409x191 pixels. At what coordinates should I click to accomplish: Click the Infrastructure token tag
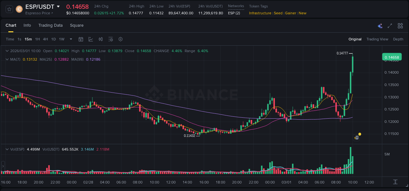260,13
